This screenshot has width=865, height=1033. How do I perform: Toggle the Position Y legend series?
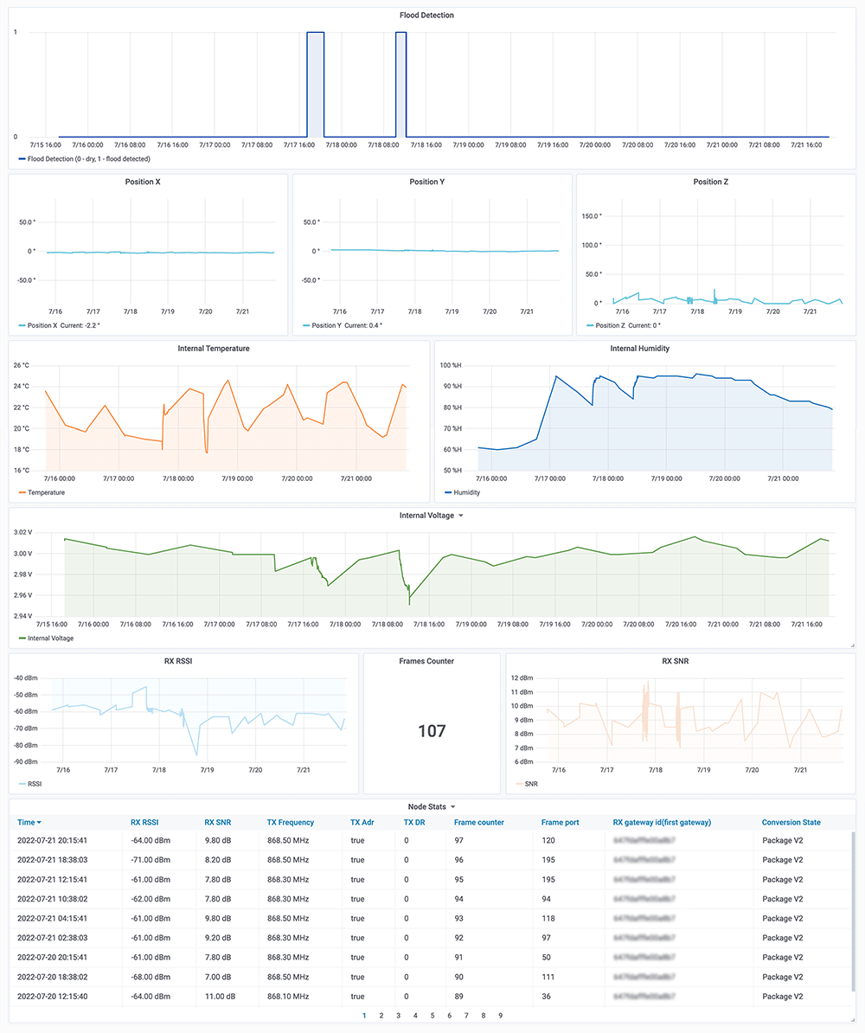(x=327, y=325)
